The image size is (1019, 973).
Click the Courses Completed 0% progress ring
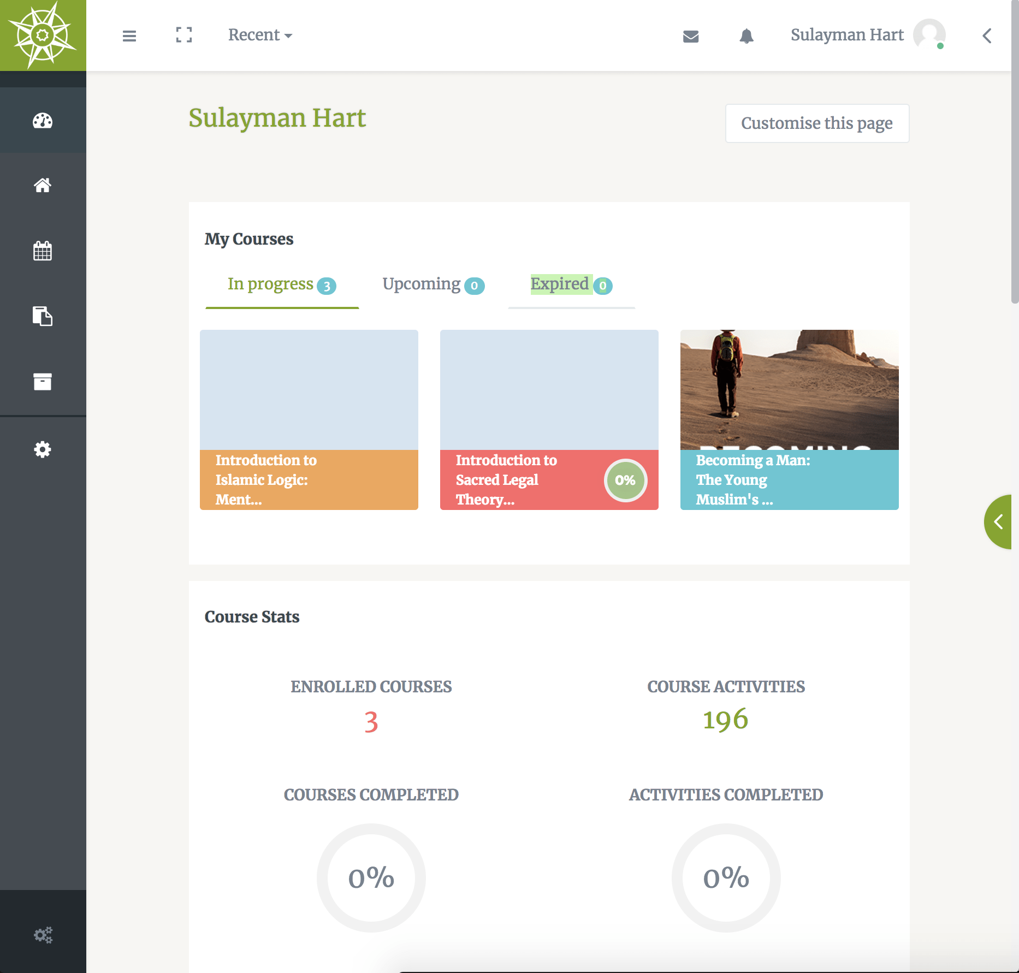(x=371, y=877)
